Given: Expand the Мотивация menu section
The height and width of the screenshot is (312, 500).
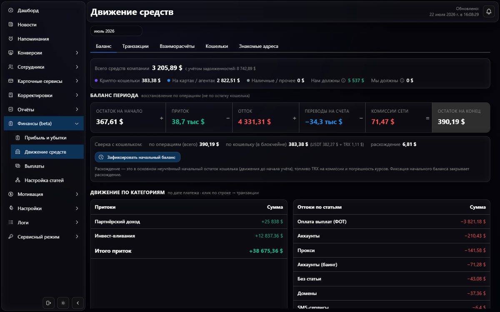Looking at the screenshot, I should [44, 194].
